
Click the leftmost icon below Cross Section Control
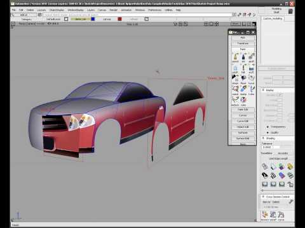tap(264, 215)
